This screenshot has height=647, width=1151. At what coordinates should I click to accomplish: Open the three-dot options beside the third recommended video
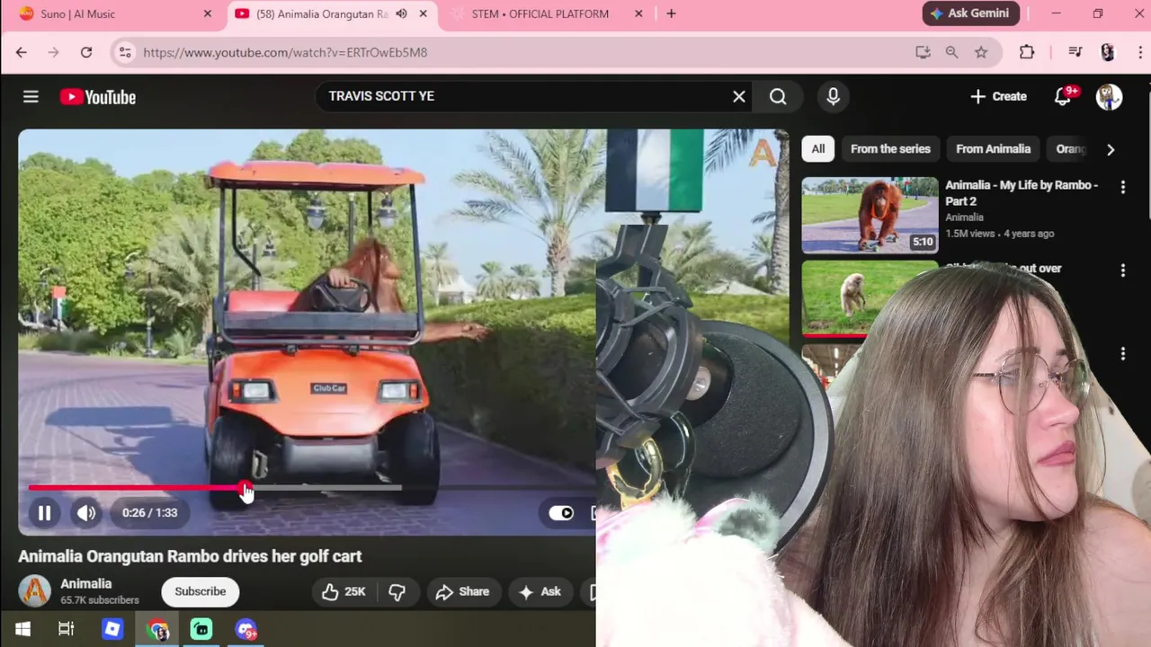pyautogui.click(x=1122, y=354)
